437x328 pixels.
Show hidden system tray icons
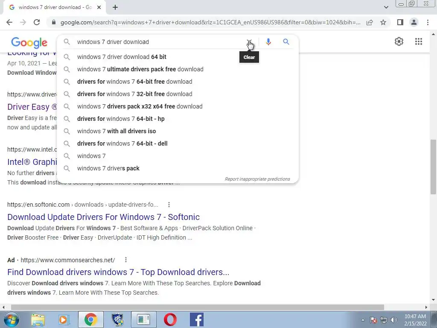[x=363, y=320]
